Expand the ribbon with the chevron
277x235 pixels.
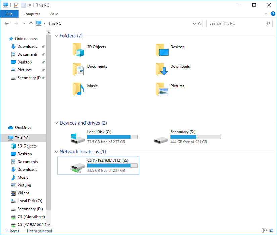[x=266, y=14]
